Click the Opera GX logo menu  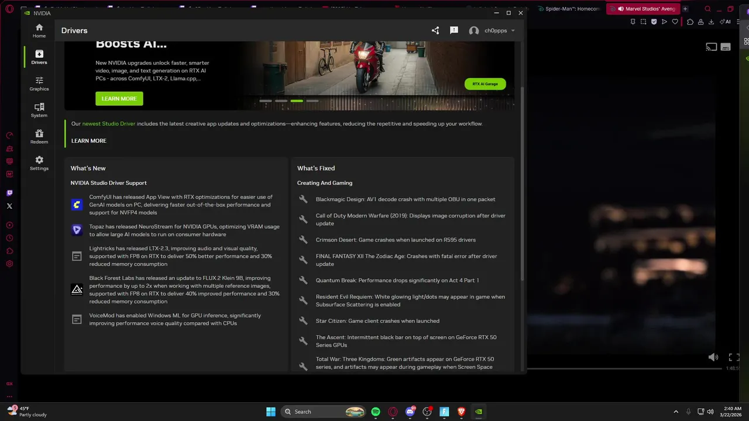9,9
